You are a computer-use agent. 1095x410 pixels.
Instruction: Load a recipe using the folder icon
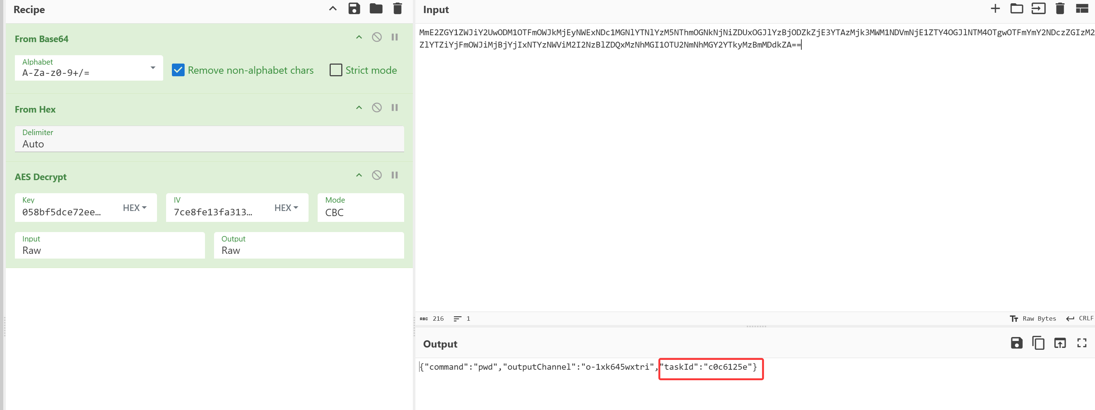point(376,8)
